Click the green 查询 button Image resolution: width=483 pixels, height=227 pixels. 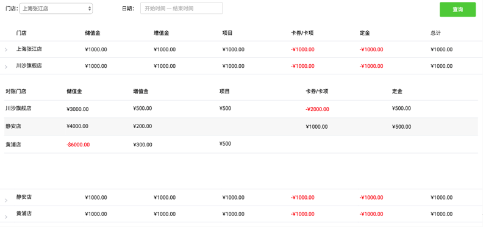click(457, 10)
